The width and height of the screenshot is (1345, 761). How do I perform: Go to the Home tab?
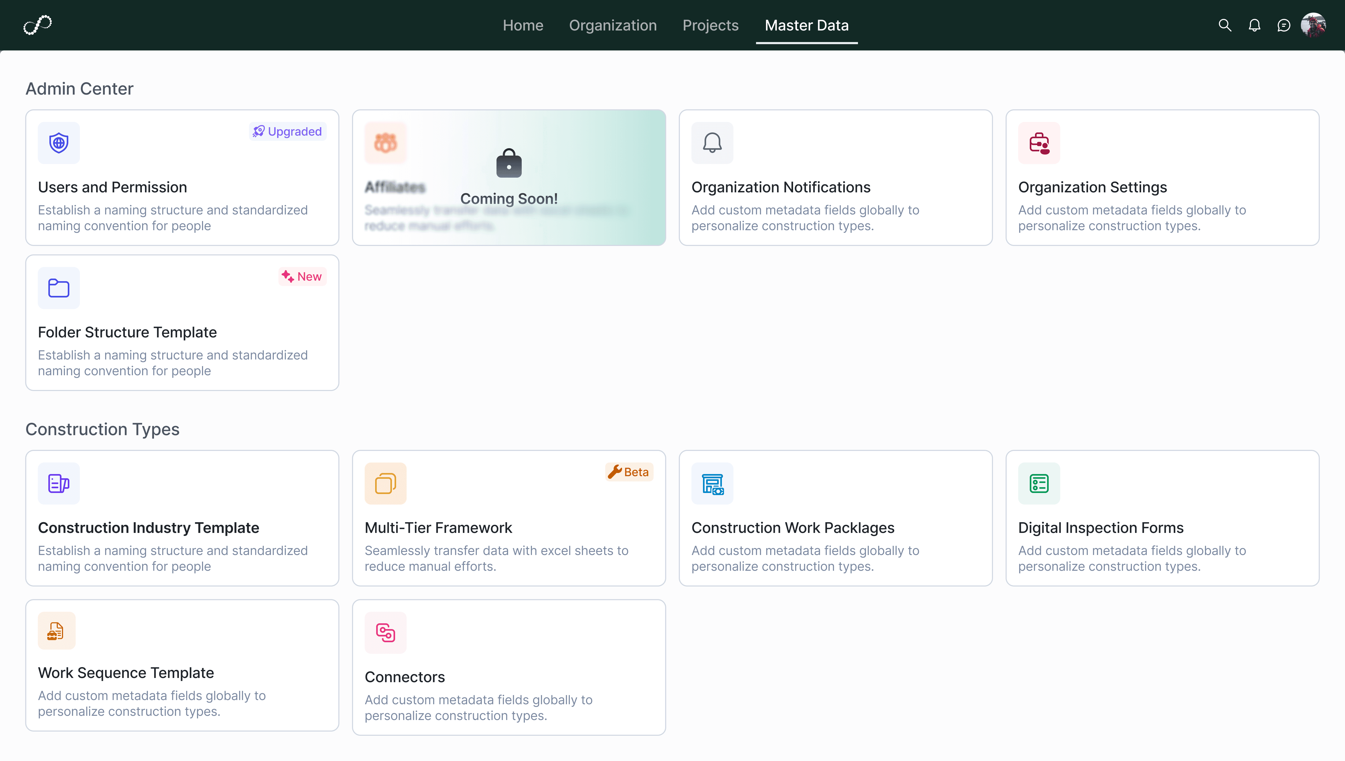tap(523, 25)
